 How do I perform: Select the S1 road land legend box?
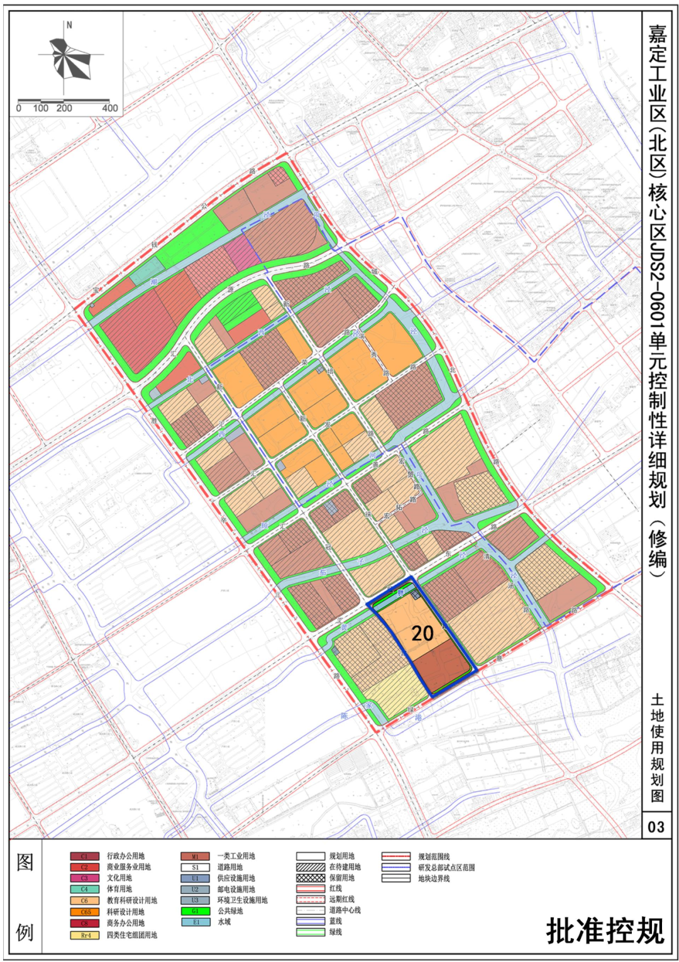point(195,867)
